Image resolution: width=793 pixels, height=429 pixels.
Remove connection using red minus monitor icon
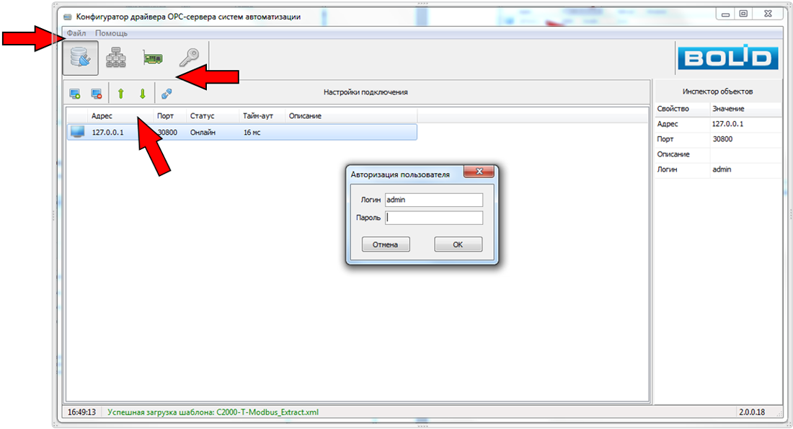tap(96, 93)
